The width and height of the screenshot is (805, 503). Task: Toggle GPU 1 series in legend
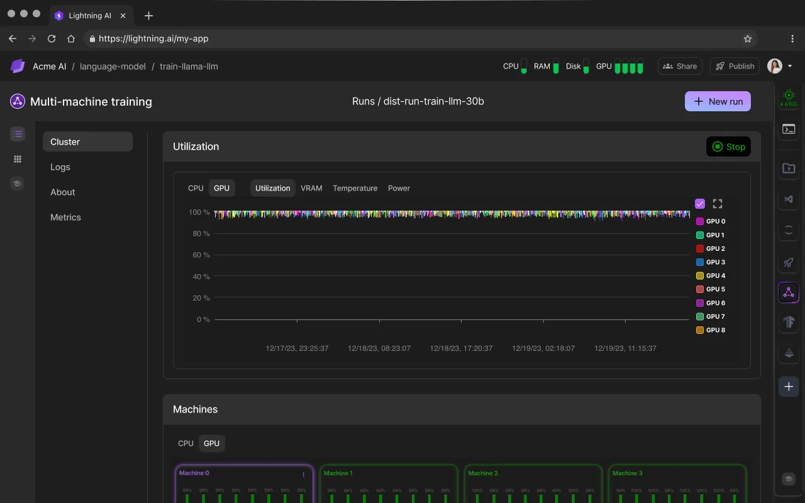[x=710, y=235]
